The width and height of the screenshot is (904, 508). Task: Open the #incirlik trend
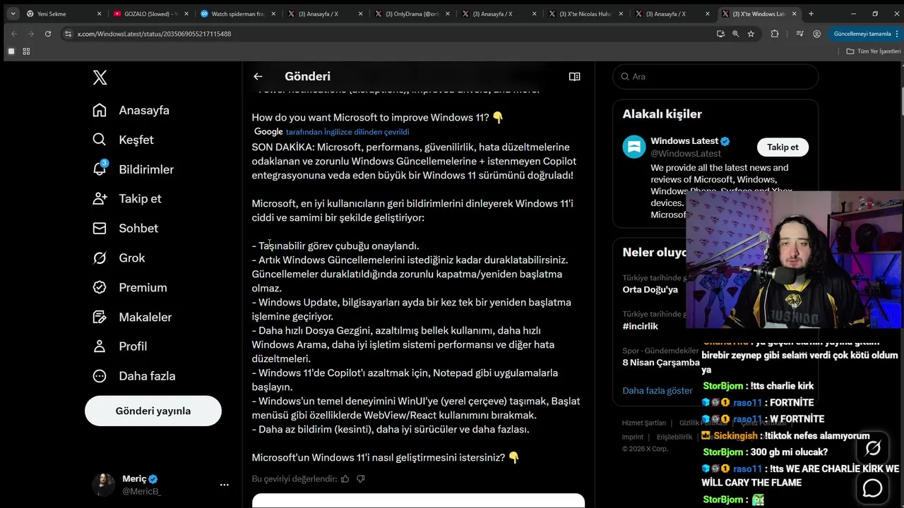pos(640,326)
